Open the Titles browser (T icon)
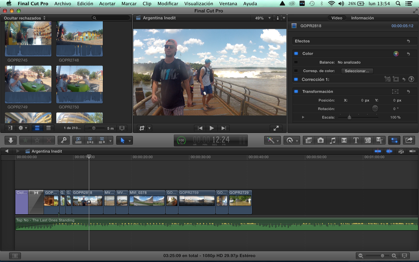Image resolution: width=419 pixels, height=262 pixels. (x=356, y=140)
